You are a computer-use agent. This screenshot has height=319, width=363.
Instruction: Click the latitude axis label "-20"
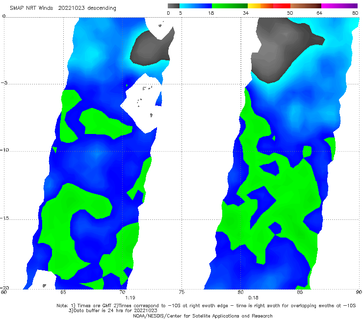click(x=4, y=288)
